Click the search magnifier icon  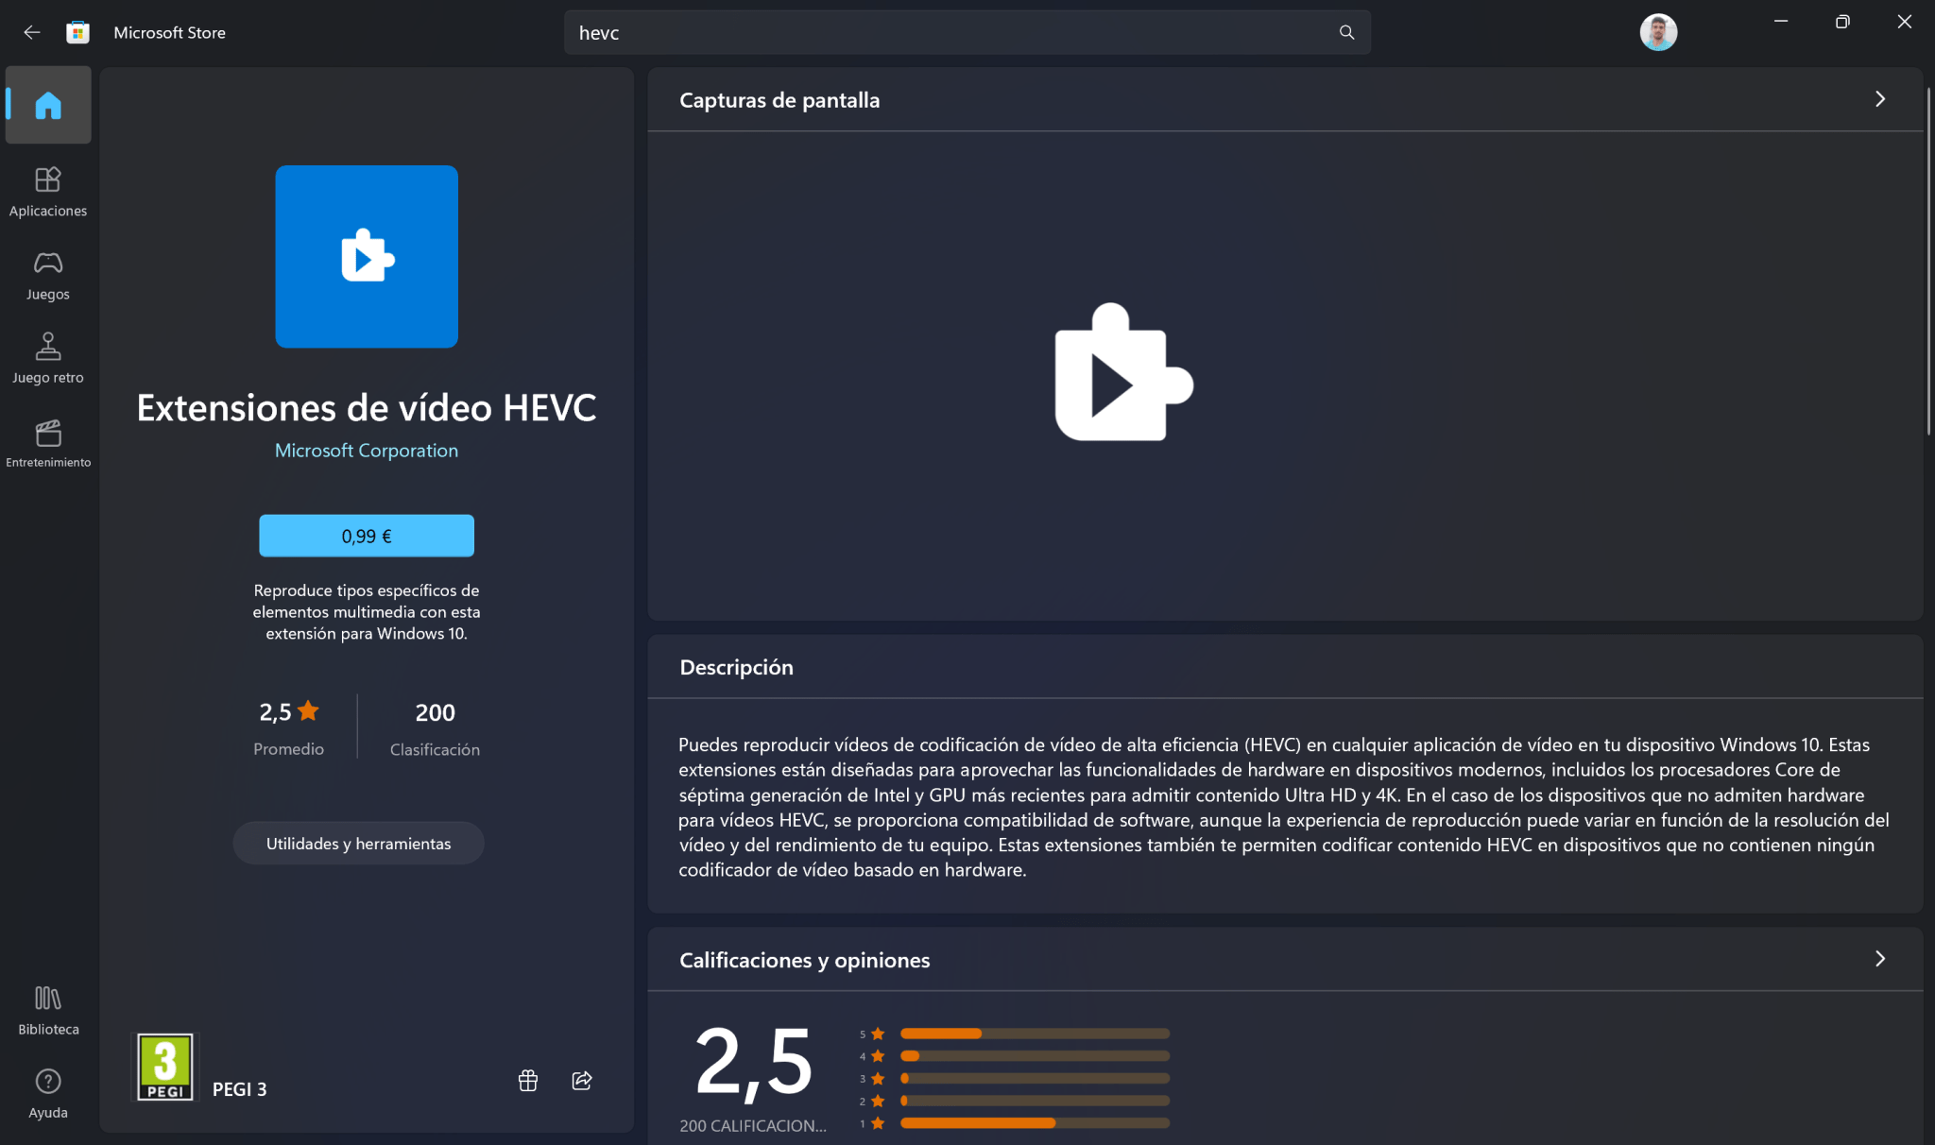point(1346,32)
